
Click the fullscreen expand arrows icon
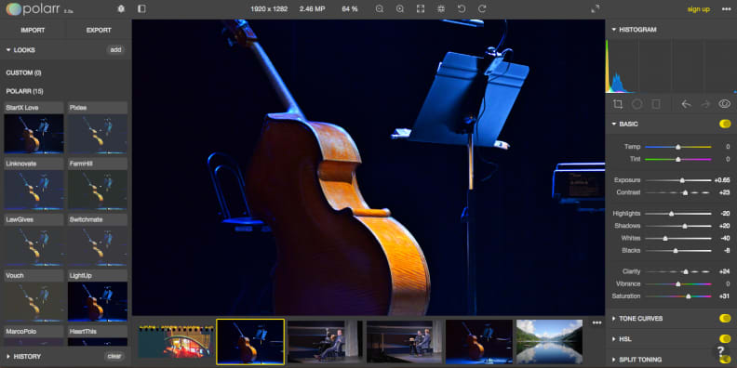click(x=595, y=9)
